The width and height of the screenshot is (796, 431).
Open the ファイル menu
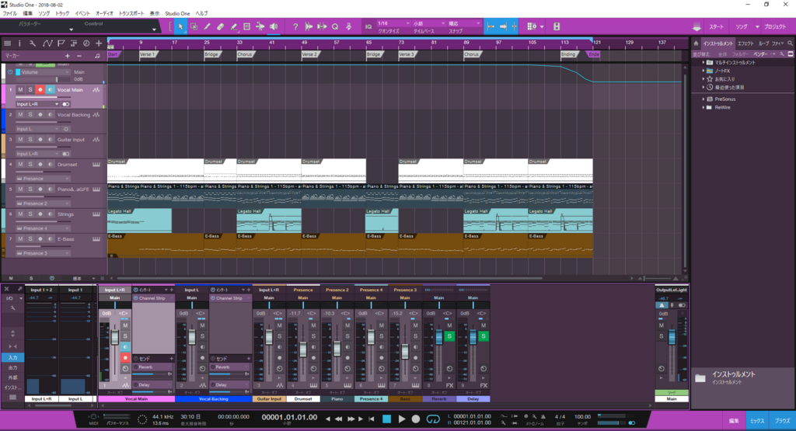coord(9,13)
